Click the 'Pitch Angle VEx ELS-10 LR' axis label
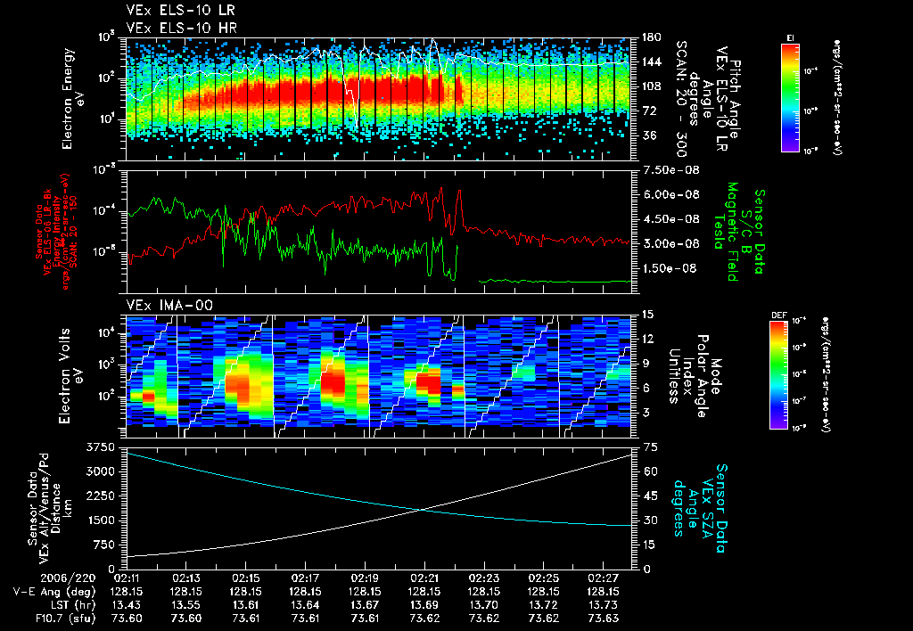 click(x=716, y=99)
